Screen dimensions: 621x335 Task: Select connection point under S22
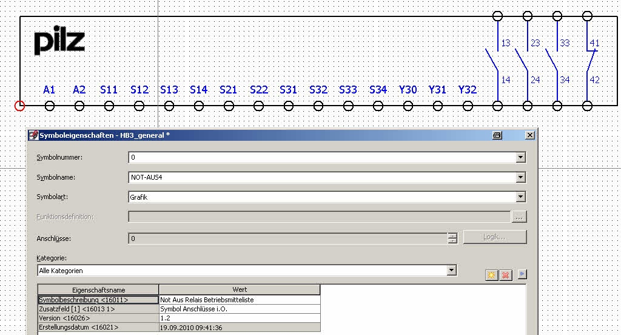point(258,106)
